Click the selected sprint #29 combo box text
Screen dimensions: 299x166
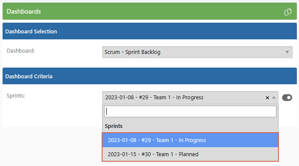[154, 98]
